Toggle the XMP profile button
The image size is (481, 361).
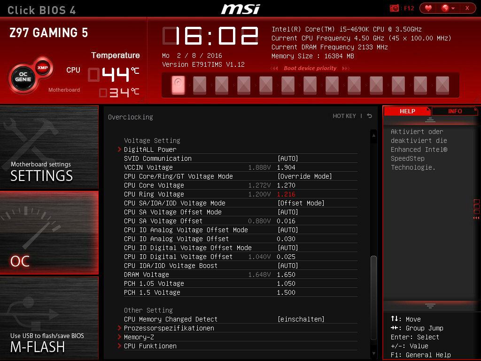(x=43, y=68)
